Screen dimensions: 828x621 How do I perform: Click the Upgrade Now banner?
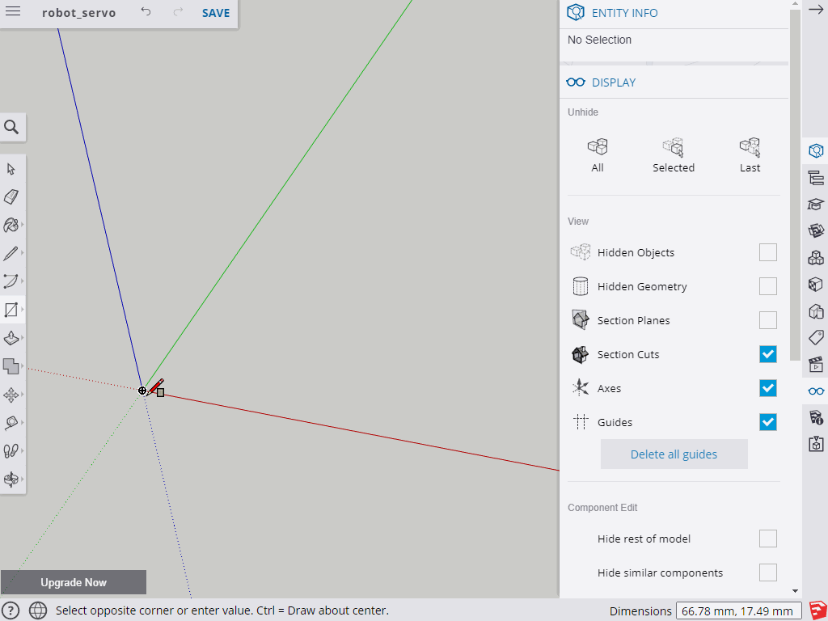[74, 582]
